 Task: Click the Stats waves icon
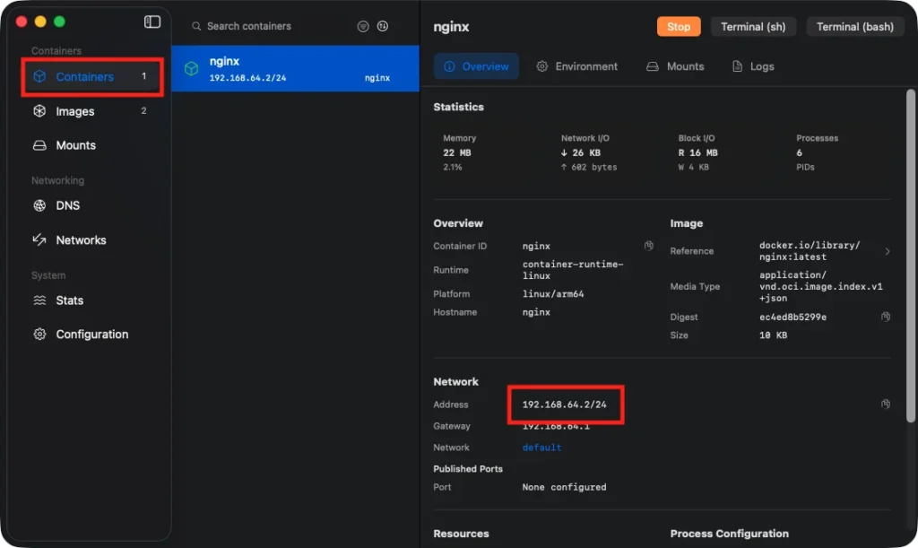[x=39, y=300]
